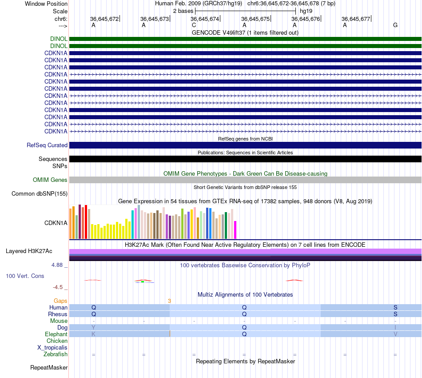Select the Chicken species label

coord(57,341)
